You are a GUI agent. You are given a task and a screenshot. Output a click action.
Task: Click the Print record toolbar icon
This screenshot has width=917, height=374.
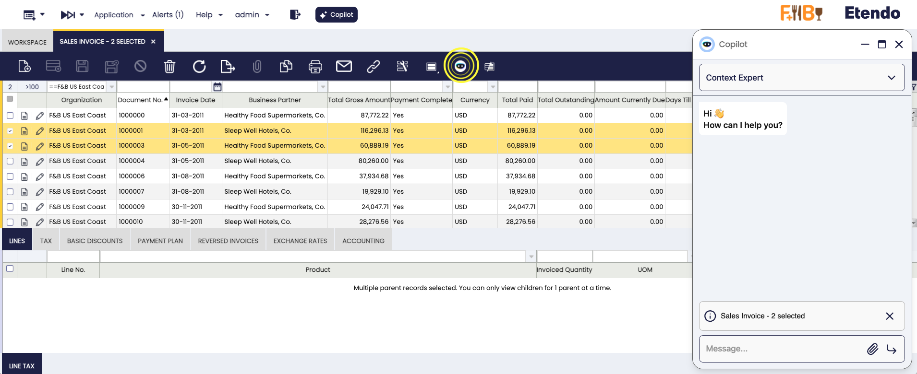tap(315, 66)
